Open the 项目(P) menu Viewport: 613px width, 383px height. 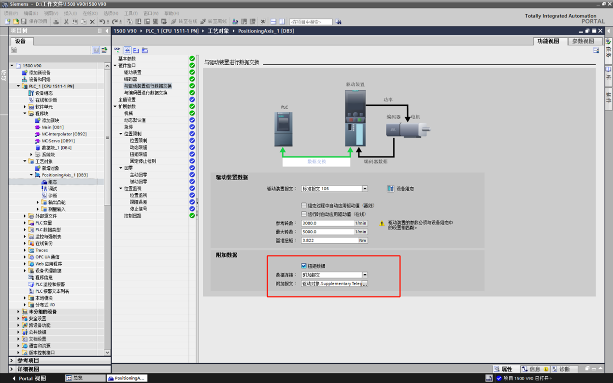click(11, 14)
